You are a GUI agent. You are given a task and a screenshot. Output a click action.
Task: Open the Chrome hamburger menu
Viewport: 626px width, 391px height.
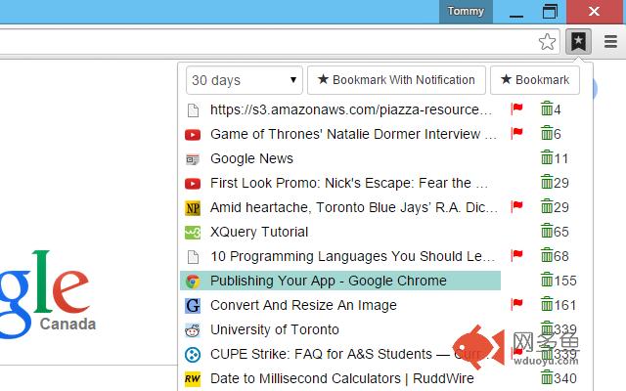[610, 41]
